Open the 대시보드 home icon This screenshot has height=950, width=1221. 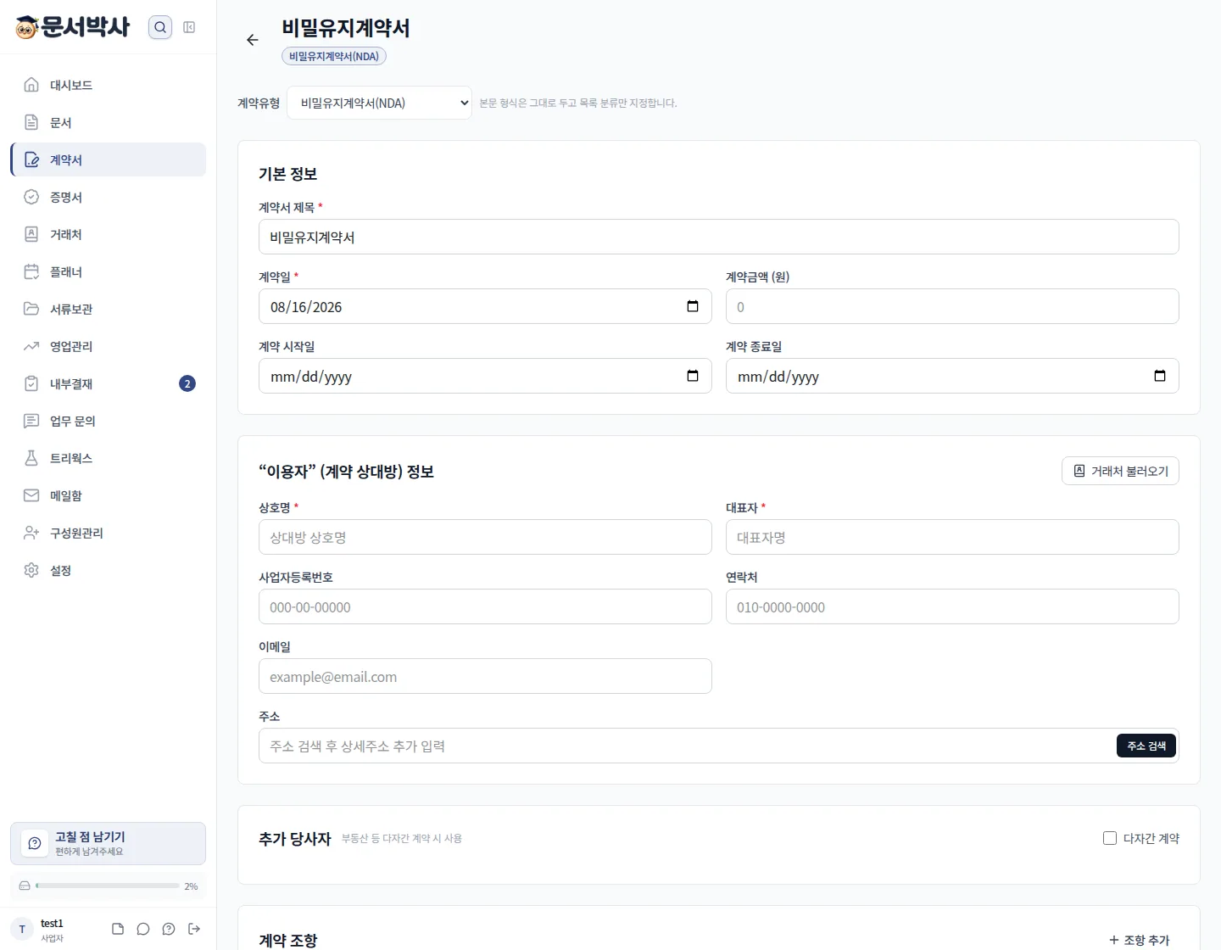(x=31, y=85)
